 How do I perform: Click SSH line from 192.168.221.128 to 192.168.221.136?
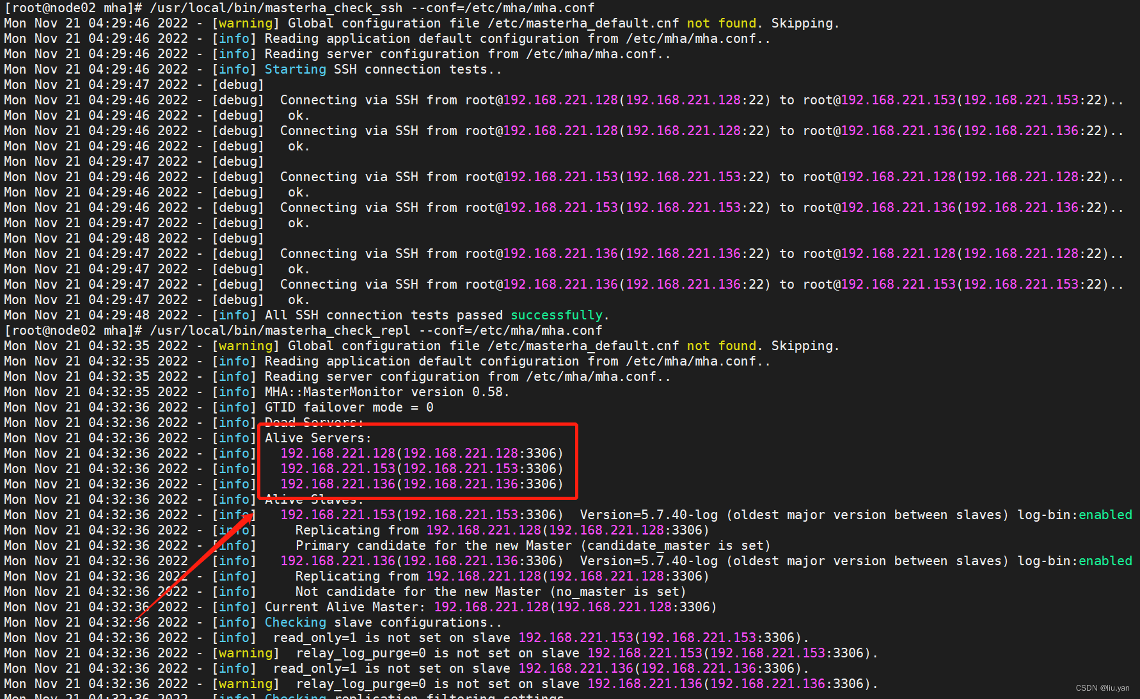(x=564, y=131)
